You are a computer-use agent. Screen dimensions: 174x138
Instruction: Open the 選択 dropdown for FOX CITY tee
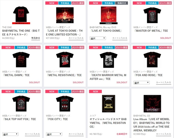click(54, 134)
